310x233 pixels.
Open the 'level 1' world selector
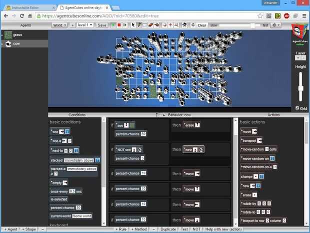coord(85,25)
